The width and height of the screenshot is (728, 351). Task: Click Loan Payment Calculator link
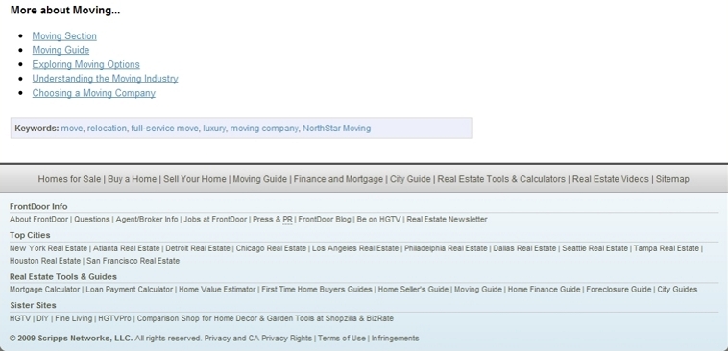pyautogui.click(x=129, y=290)
